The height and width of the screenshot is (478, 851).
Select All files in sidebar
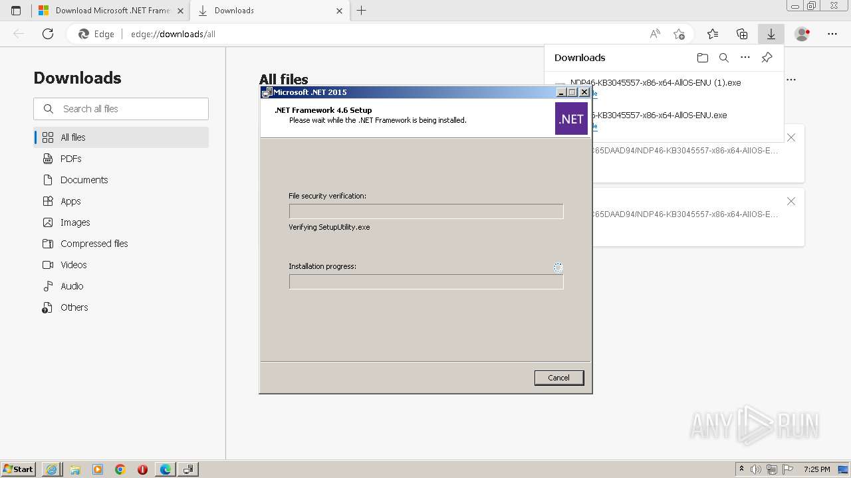click(x=121, y=137)
